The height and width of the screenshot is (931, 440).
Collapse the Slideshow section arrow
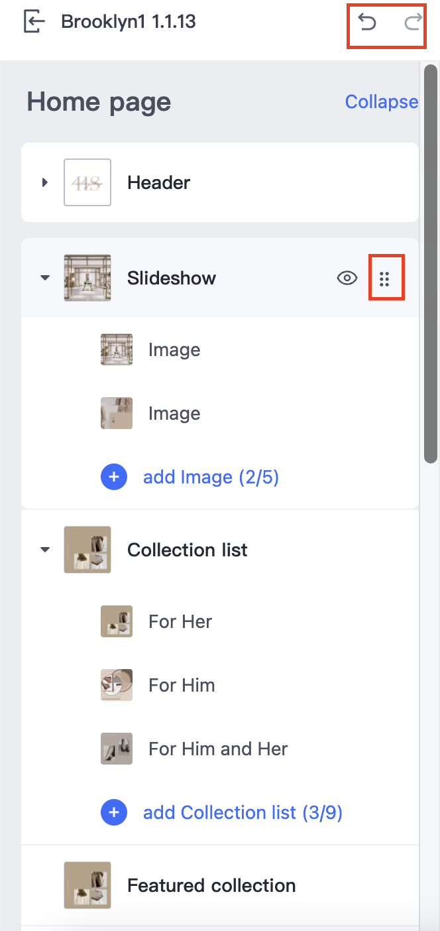[45, 278]
